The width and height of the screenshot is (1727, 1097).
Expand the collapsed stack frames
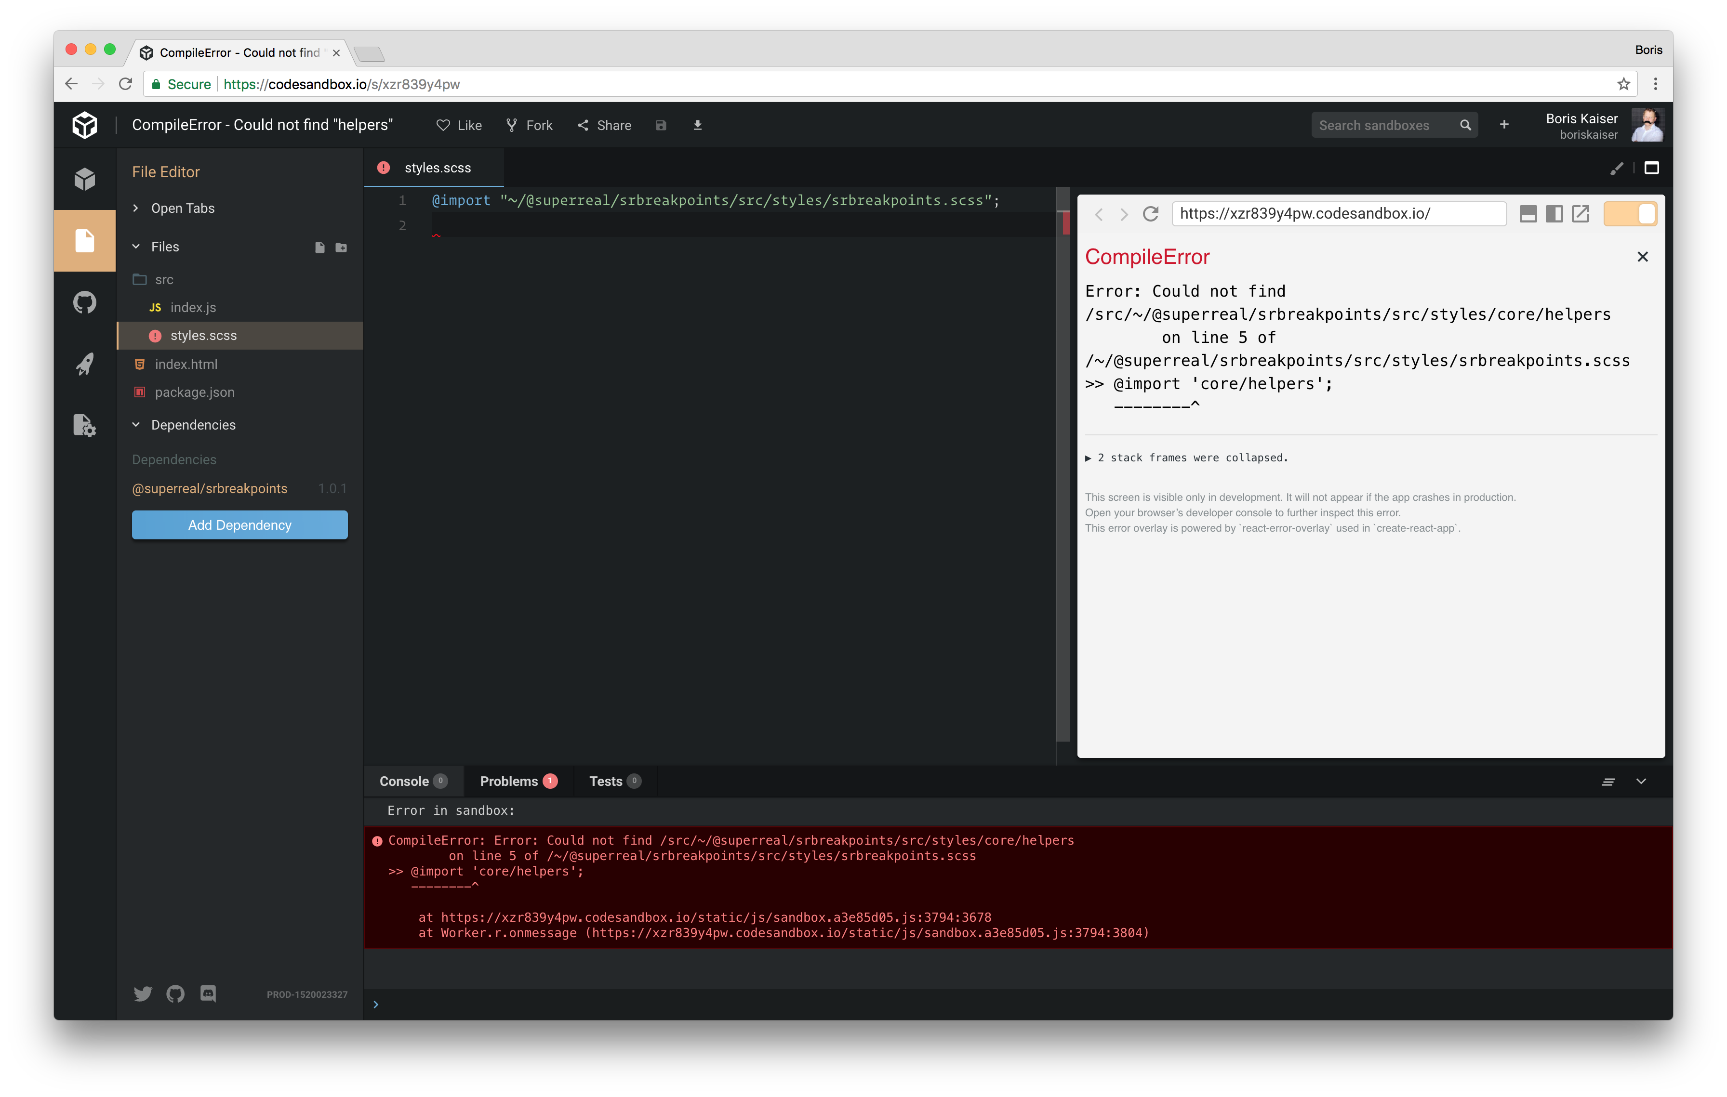pyautogui.click(x=1186, y=457)
